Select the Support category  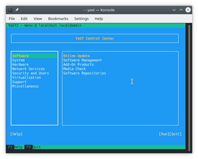click(x=35, y=82)
